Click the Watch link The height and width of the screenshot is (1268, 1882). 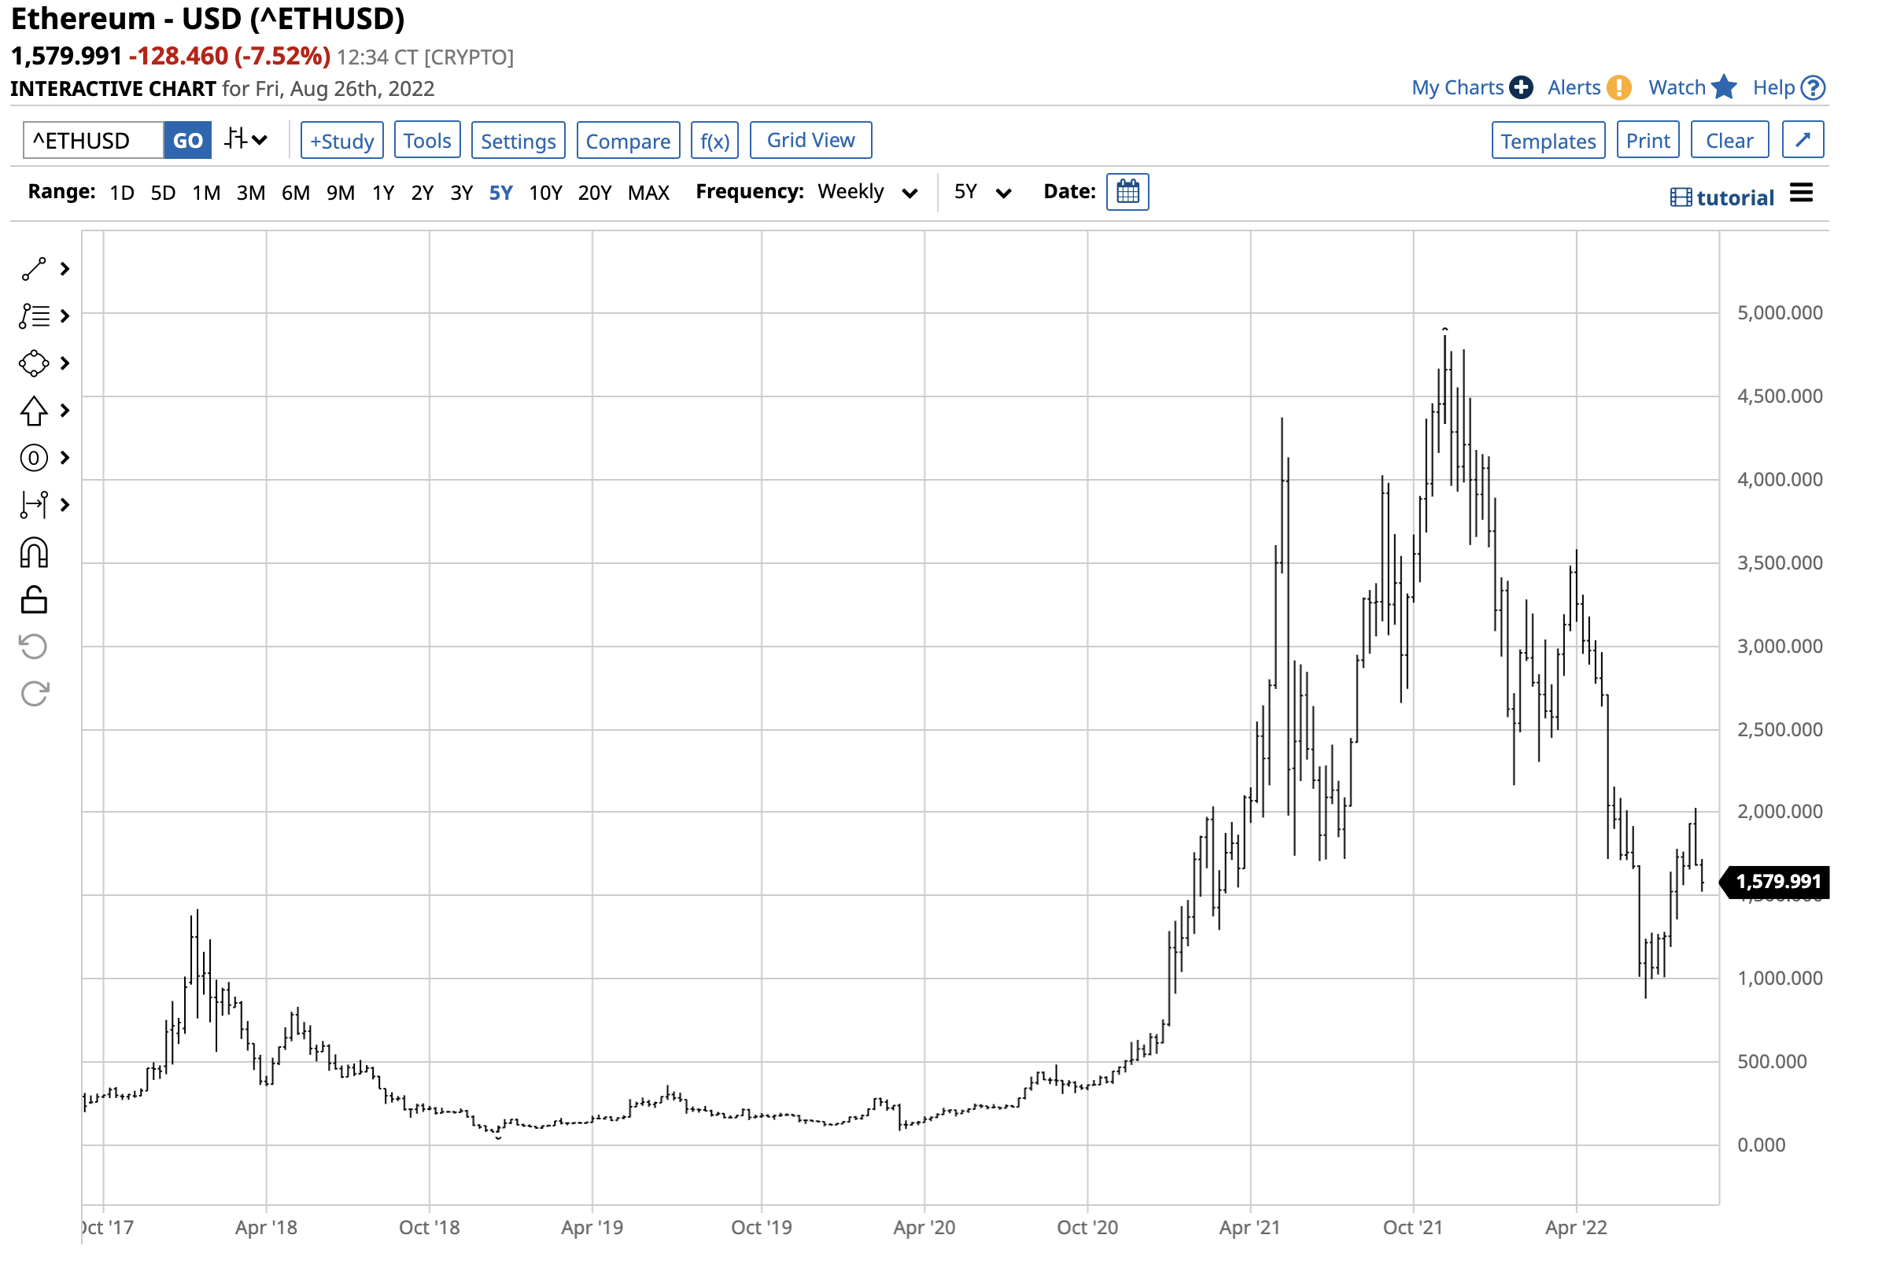point(1677,87)
